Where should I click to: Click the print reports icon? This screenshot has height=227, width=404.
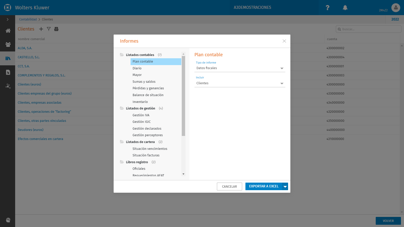(x=56, y=29)
